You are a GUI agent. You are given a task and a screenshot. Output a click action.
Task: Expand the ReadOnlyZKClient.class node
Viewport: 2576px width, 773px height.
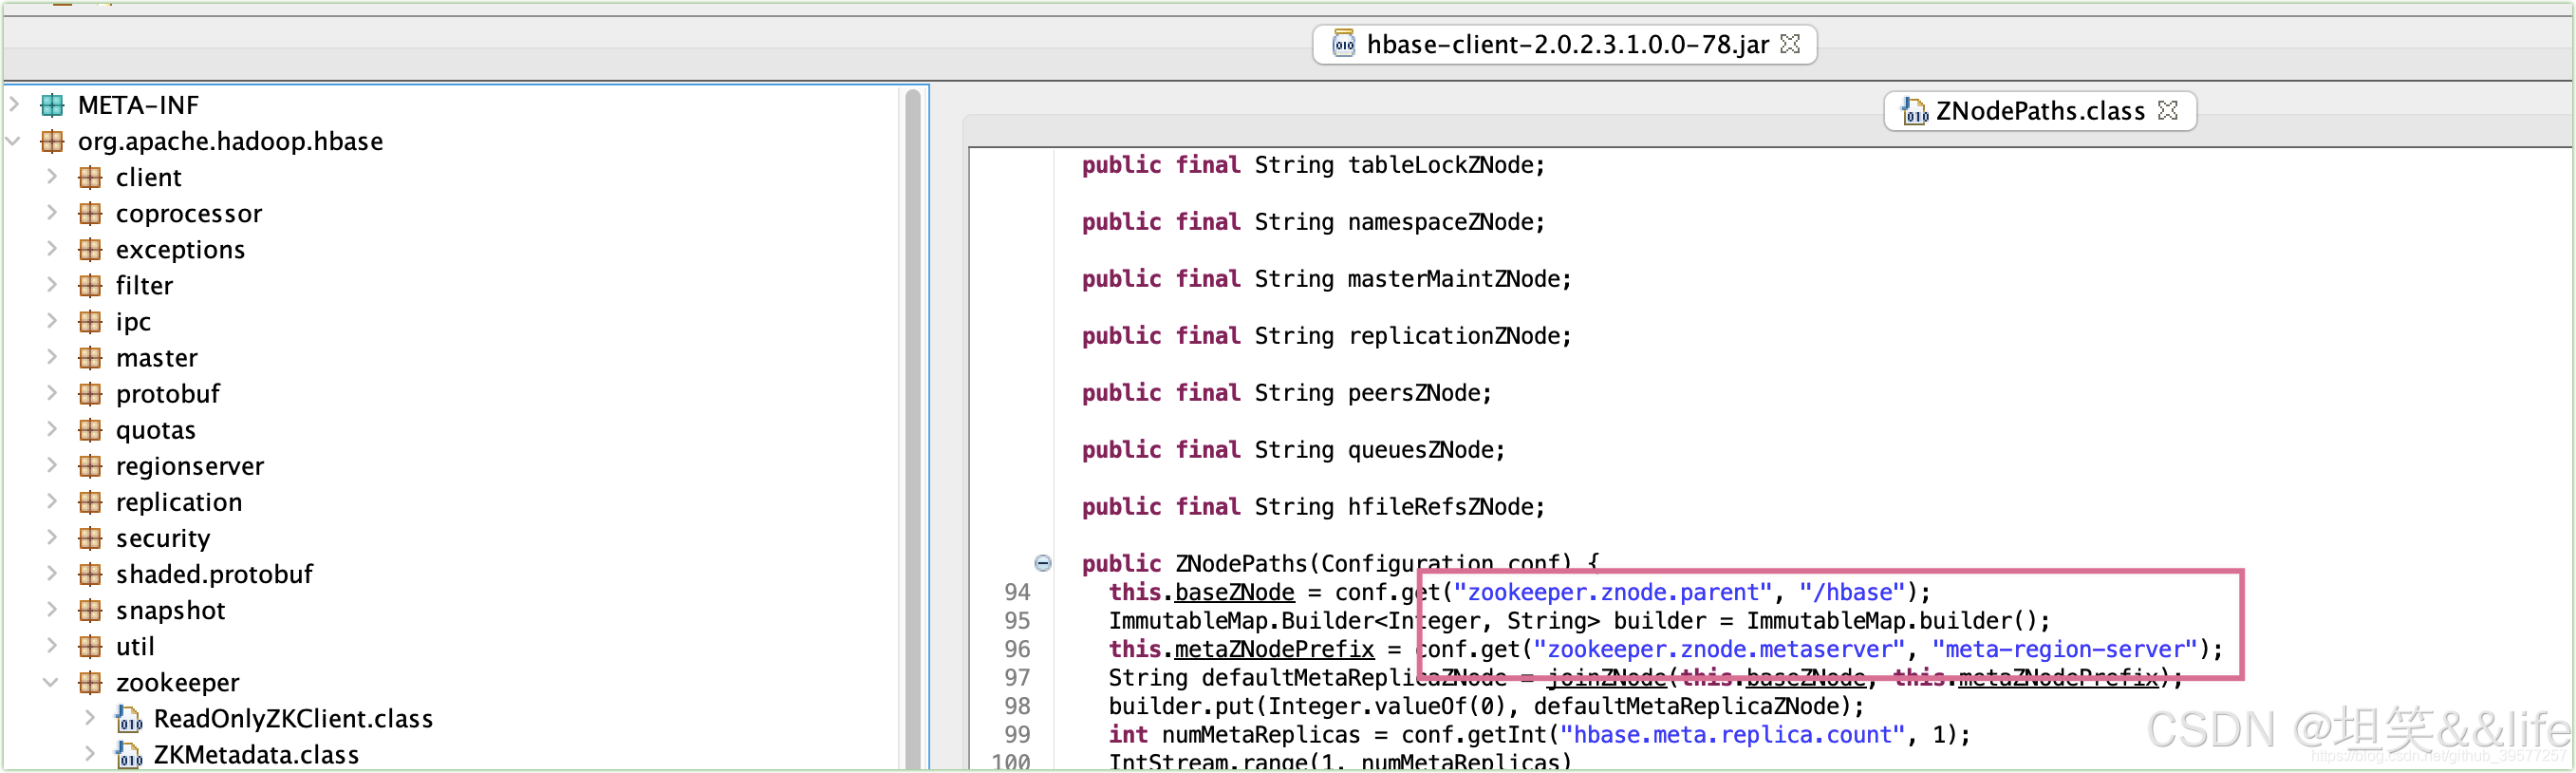90,717
